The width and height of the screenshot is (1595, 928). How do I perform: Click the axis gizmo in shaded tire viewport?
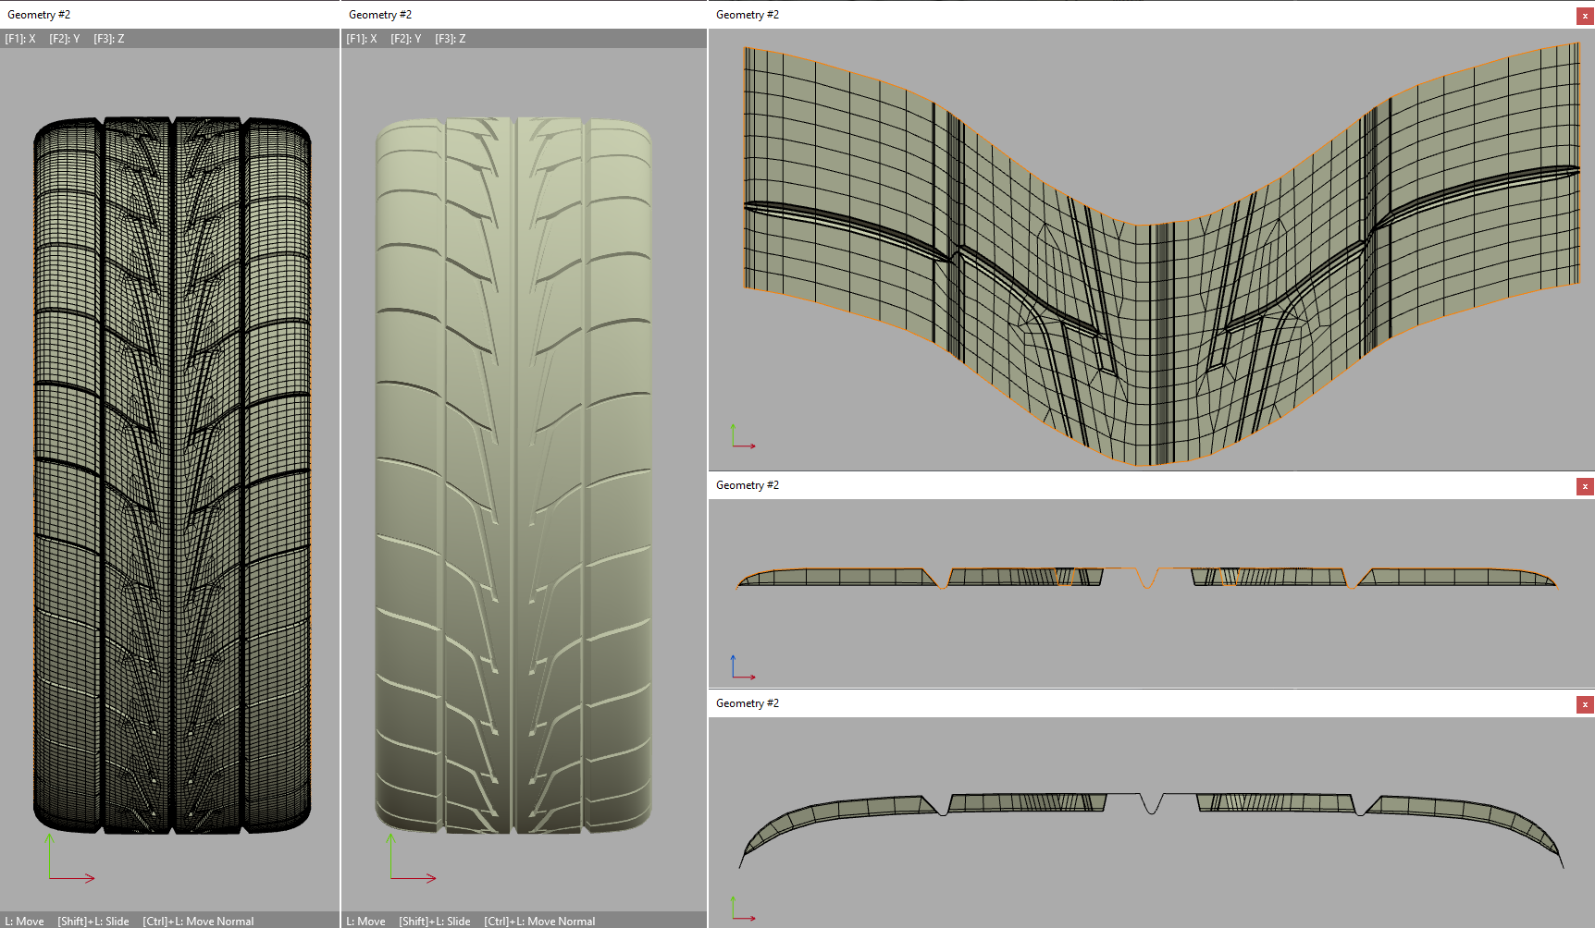tap(412, 857)
